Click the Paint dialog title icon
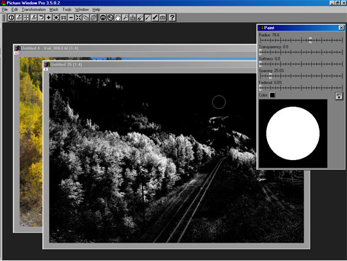This screenshot has height=261, width=347. (261, 28)
